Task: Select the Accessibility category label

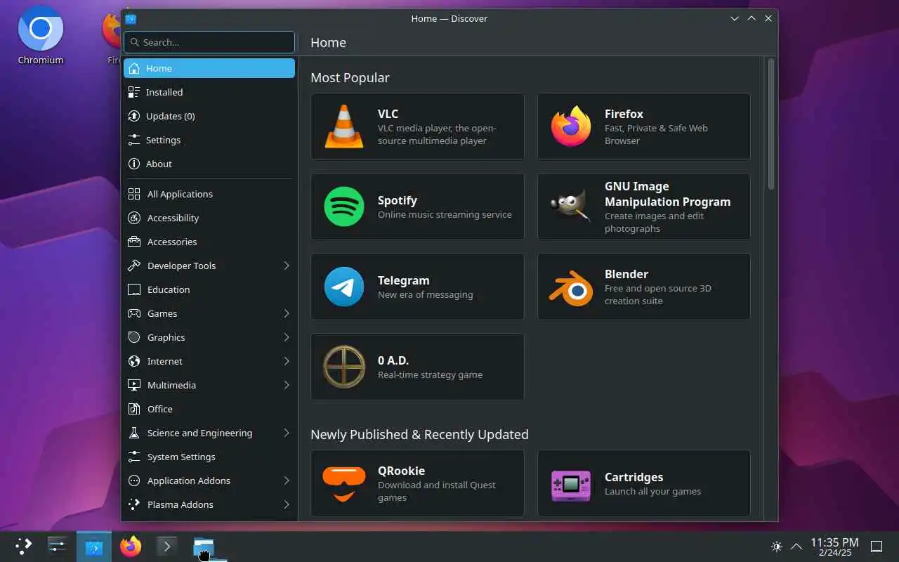Action: pyautogui.click(x=173, y=218)
